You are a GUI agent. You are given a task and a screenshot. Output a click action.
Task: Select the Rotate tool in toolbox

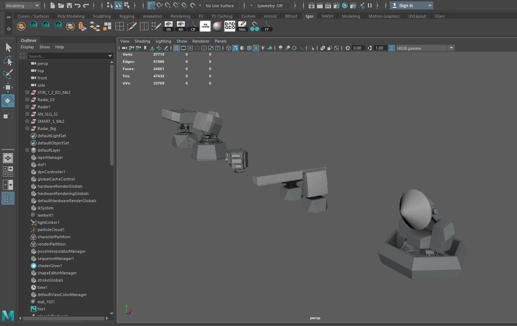pos(8,101)
